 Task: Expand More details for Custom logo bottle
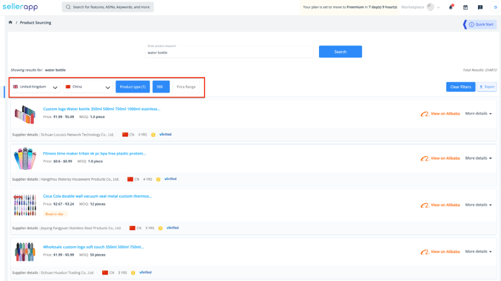(x=479, y=114)
